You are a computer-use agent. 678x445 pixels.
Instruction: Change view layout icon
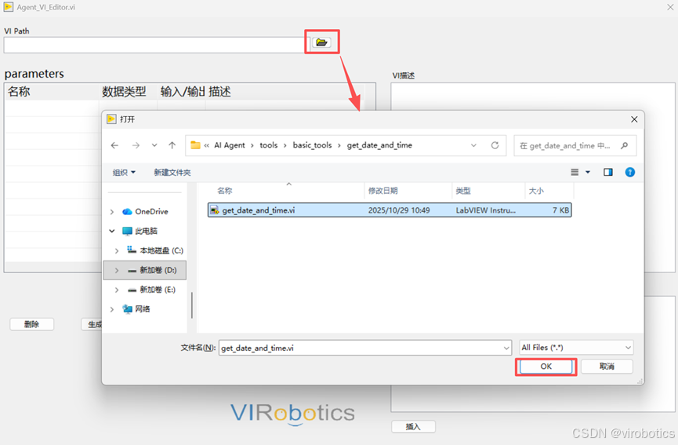[x=575, y=173]
